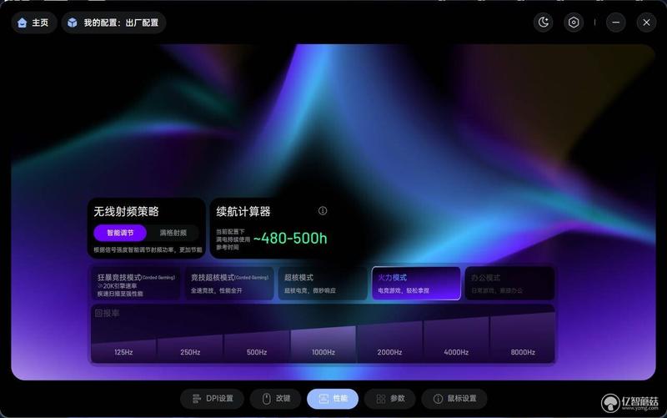Set polling rate to 125Hz
667x418 pixels.
[123, 350]
